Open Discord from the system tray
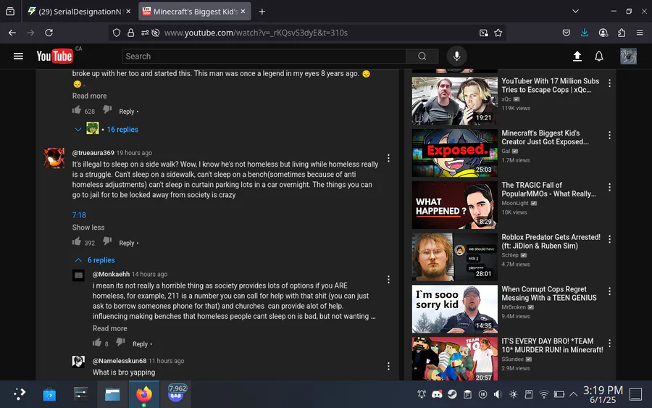The width and height of the screenshot is (652, 408). pos(437,394)
